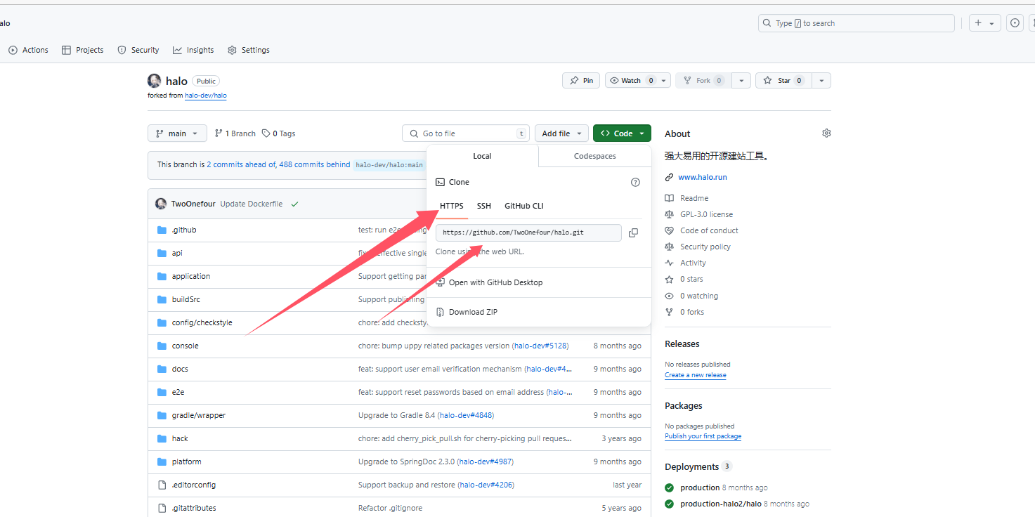This screenshot has width=1035, height=517.
Task: Click the 488 commits behind link
Action: 315,164
